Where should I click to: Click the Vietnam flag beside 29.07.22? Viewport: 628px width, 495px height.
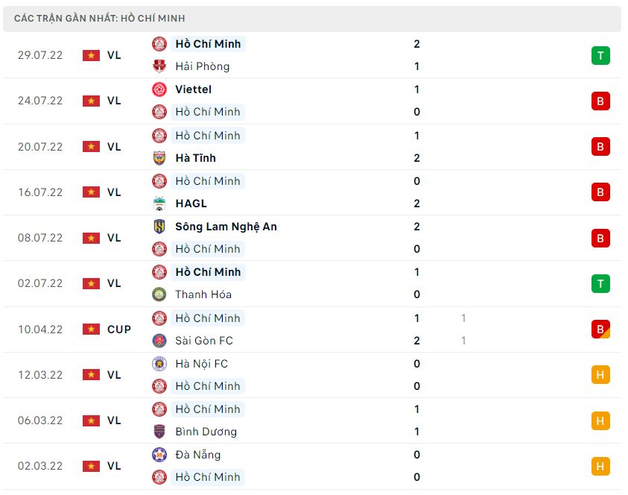point(91,54)
